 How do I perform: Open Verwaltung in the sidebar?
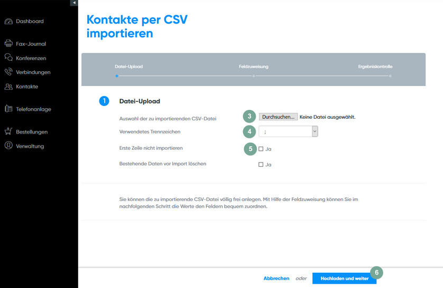30,146
